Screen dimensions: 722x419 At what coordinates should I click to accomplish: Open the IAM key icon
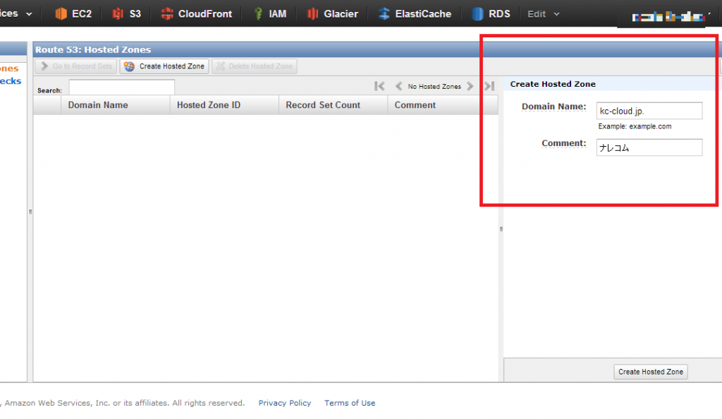click(258, 14)
